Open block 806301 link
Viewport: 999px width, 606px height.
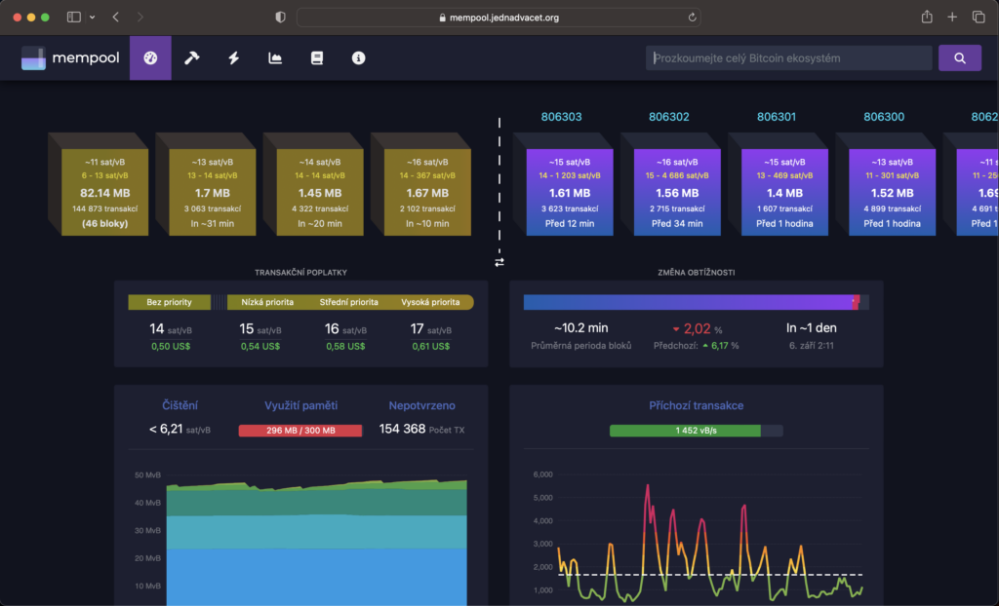pos(777,117)
